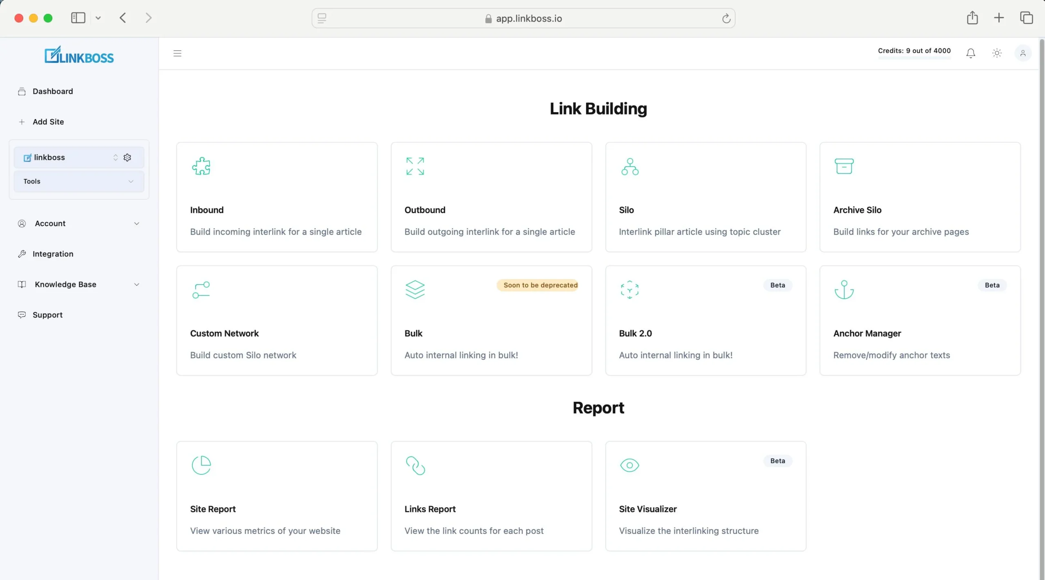Click the Site Visualizer eye icon

[629, 465]
